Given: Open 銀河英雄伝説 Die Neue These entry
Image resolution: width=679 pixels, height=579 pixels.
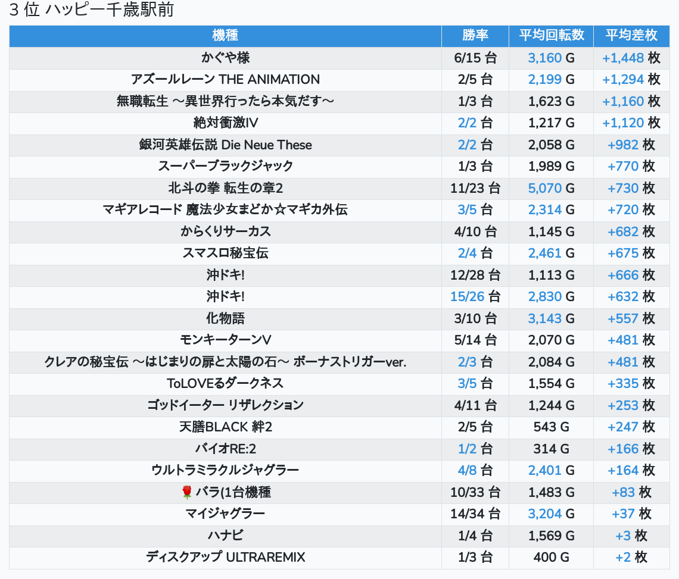Looking at the screenshot, I should [225, 145].
